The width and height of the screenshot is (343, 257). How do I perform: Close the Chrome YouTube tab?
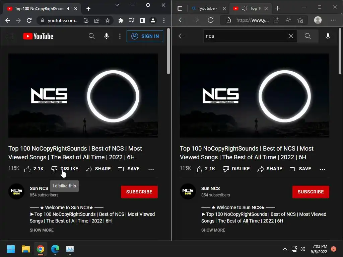coord(76,8)
